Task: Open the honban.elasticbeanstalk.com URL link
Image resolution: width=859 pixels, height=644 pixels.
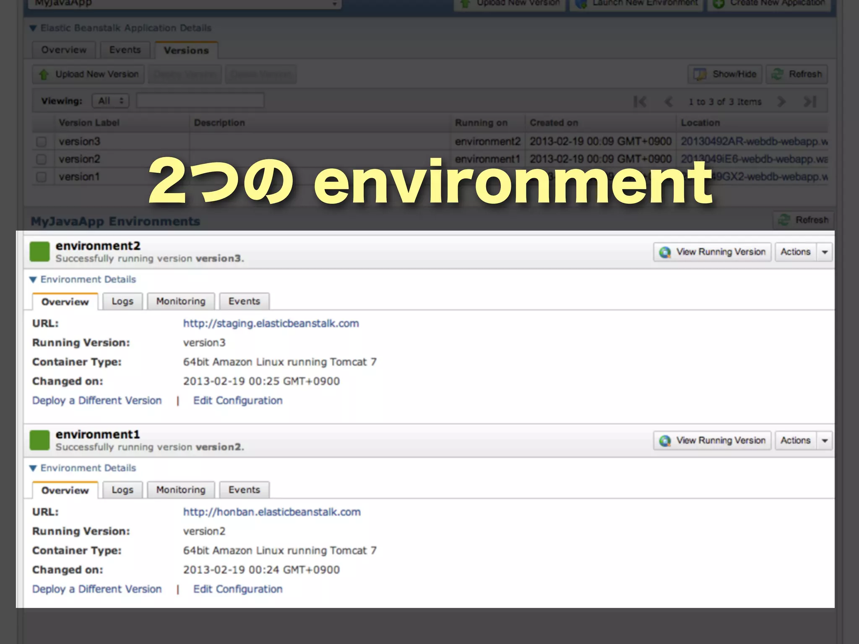Action: coord(272,512)
